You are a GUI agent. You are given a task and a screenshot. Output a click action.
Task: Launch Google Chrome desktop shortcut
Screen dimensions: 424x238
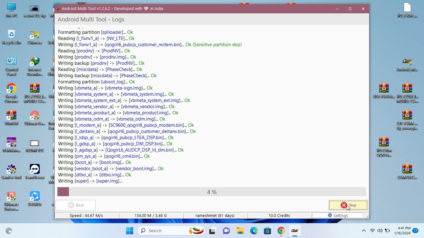pos(12,93)
